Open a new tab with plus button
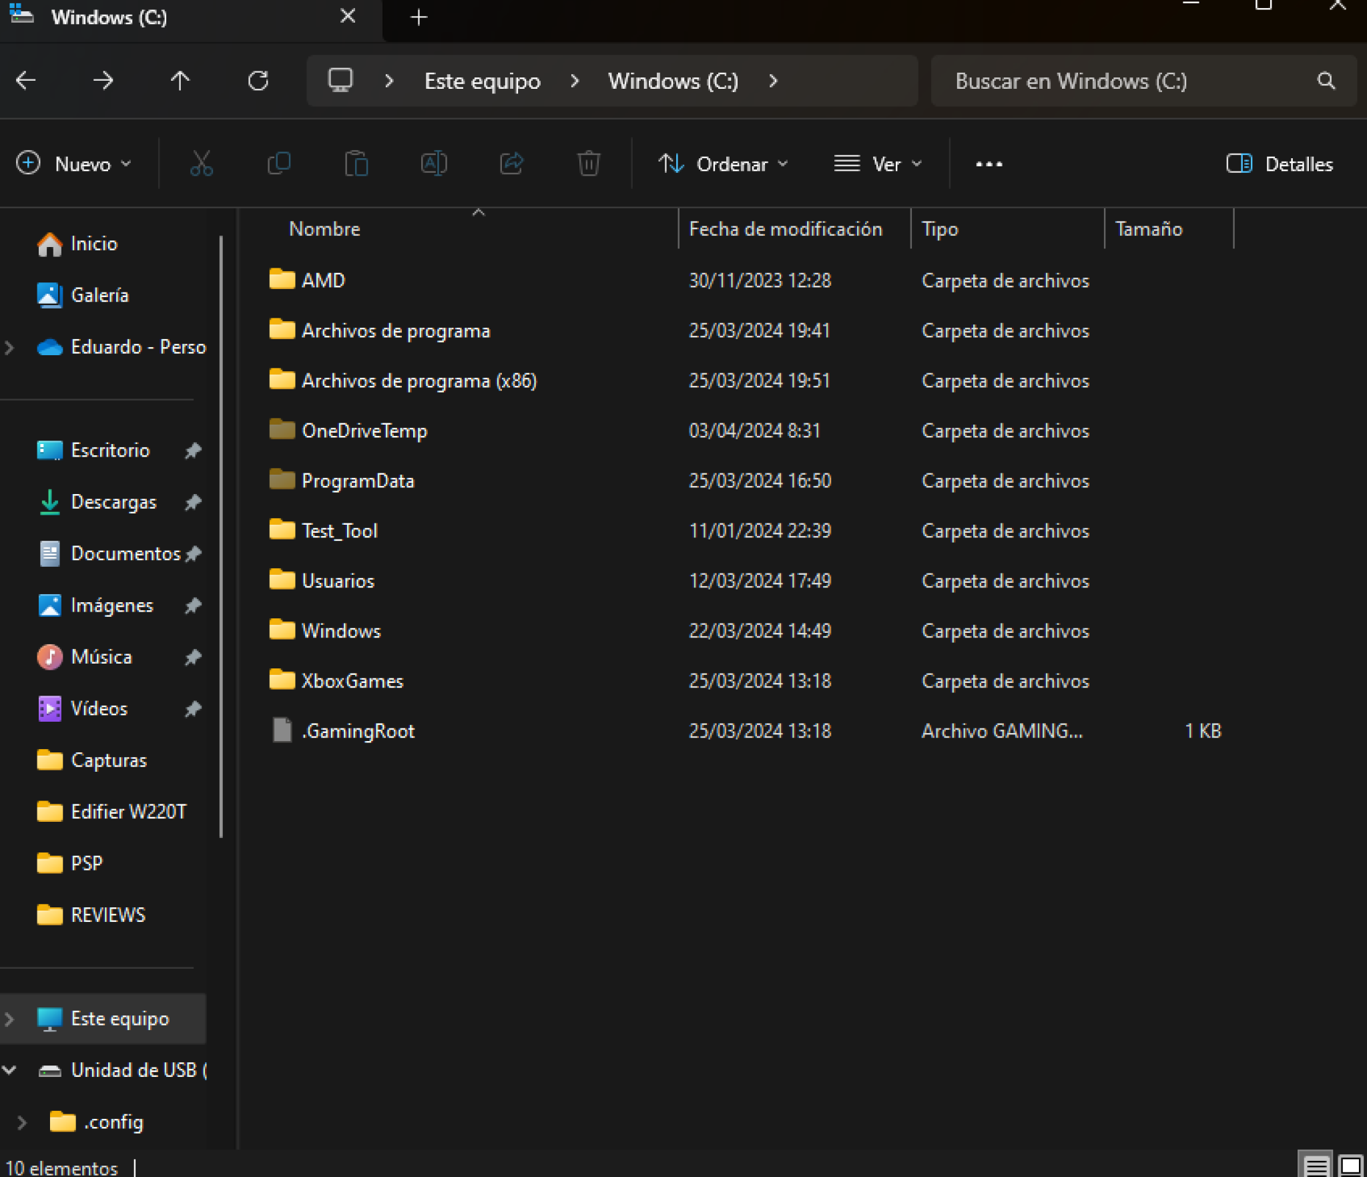The height and width of the screenshot is (1177, 1367). click(419, 17)
